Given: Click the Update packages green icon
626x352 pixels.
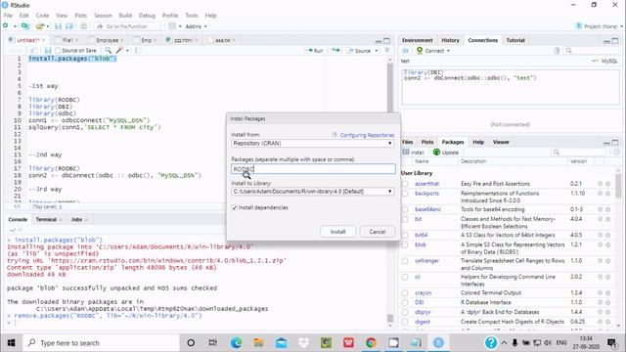Looking at the screenshot, I should coord(437,153).
